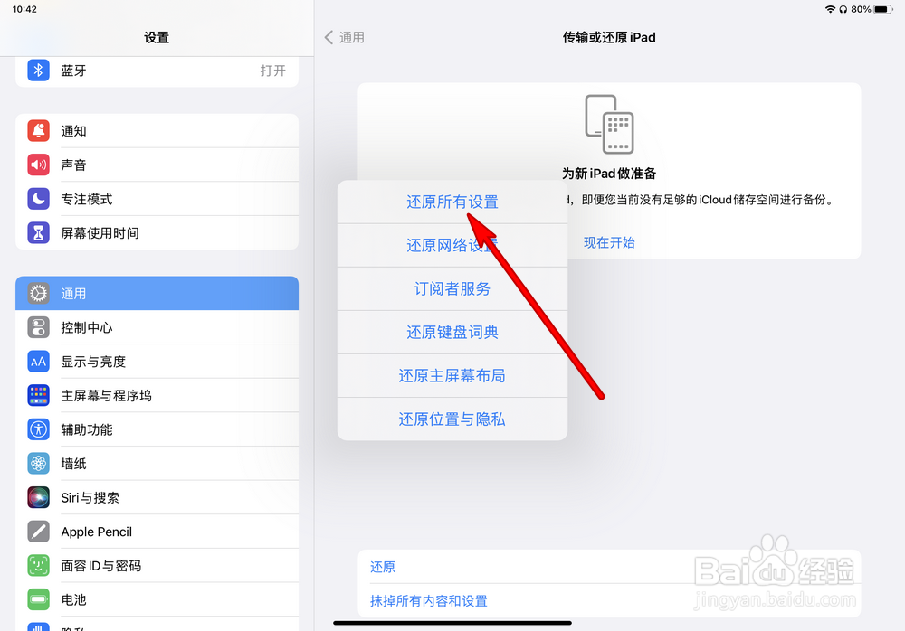Tap the green Battery icon
905x631 pixels.
coord(38,600)
